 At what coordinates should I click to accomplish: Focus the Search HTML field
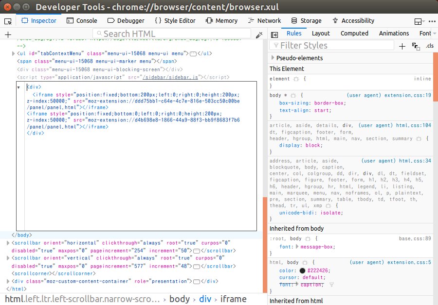[172, 34]
